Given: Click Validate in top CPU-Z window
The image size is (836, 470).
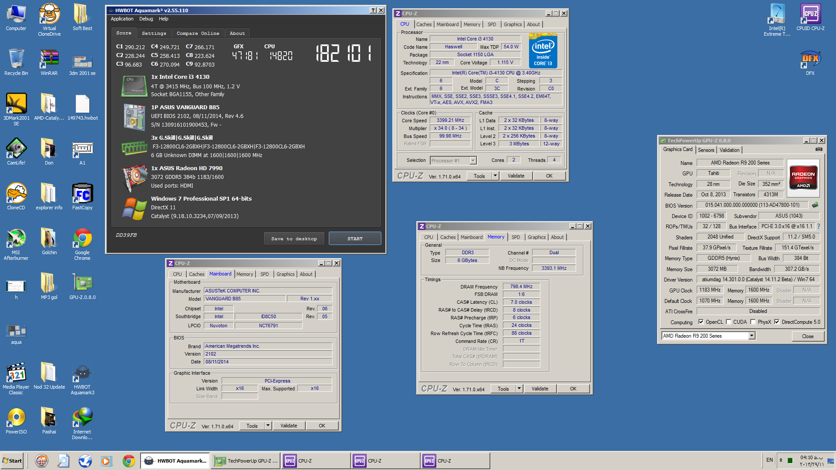Looking at the screenshot, I should (516, 176).
